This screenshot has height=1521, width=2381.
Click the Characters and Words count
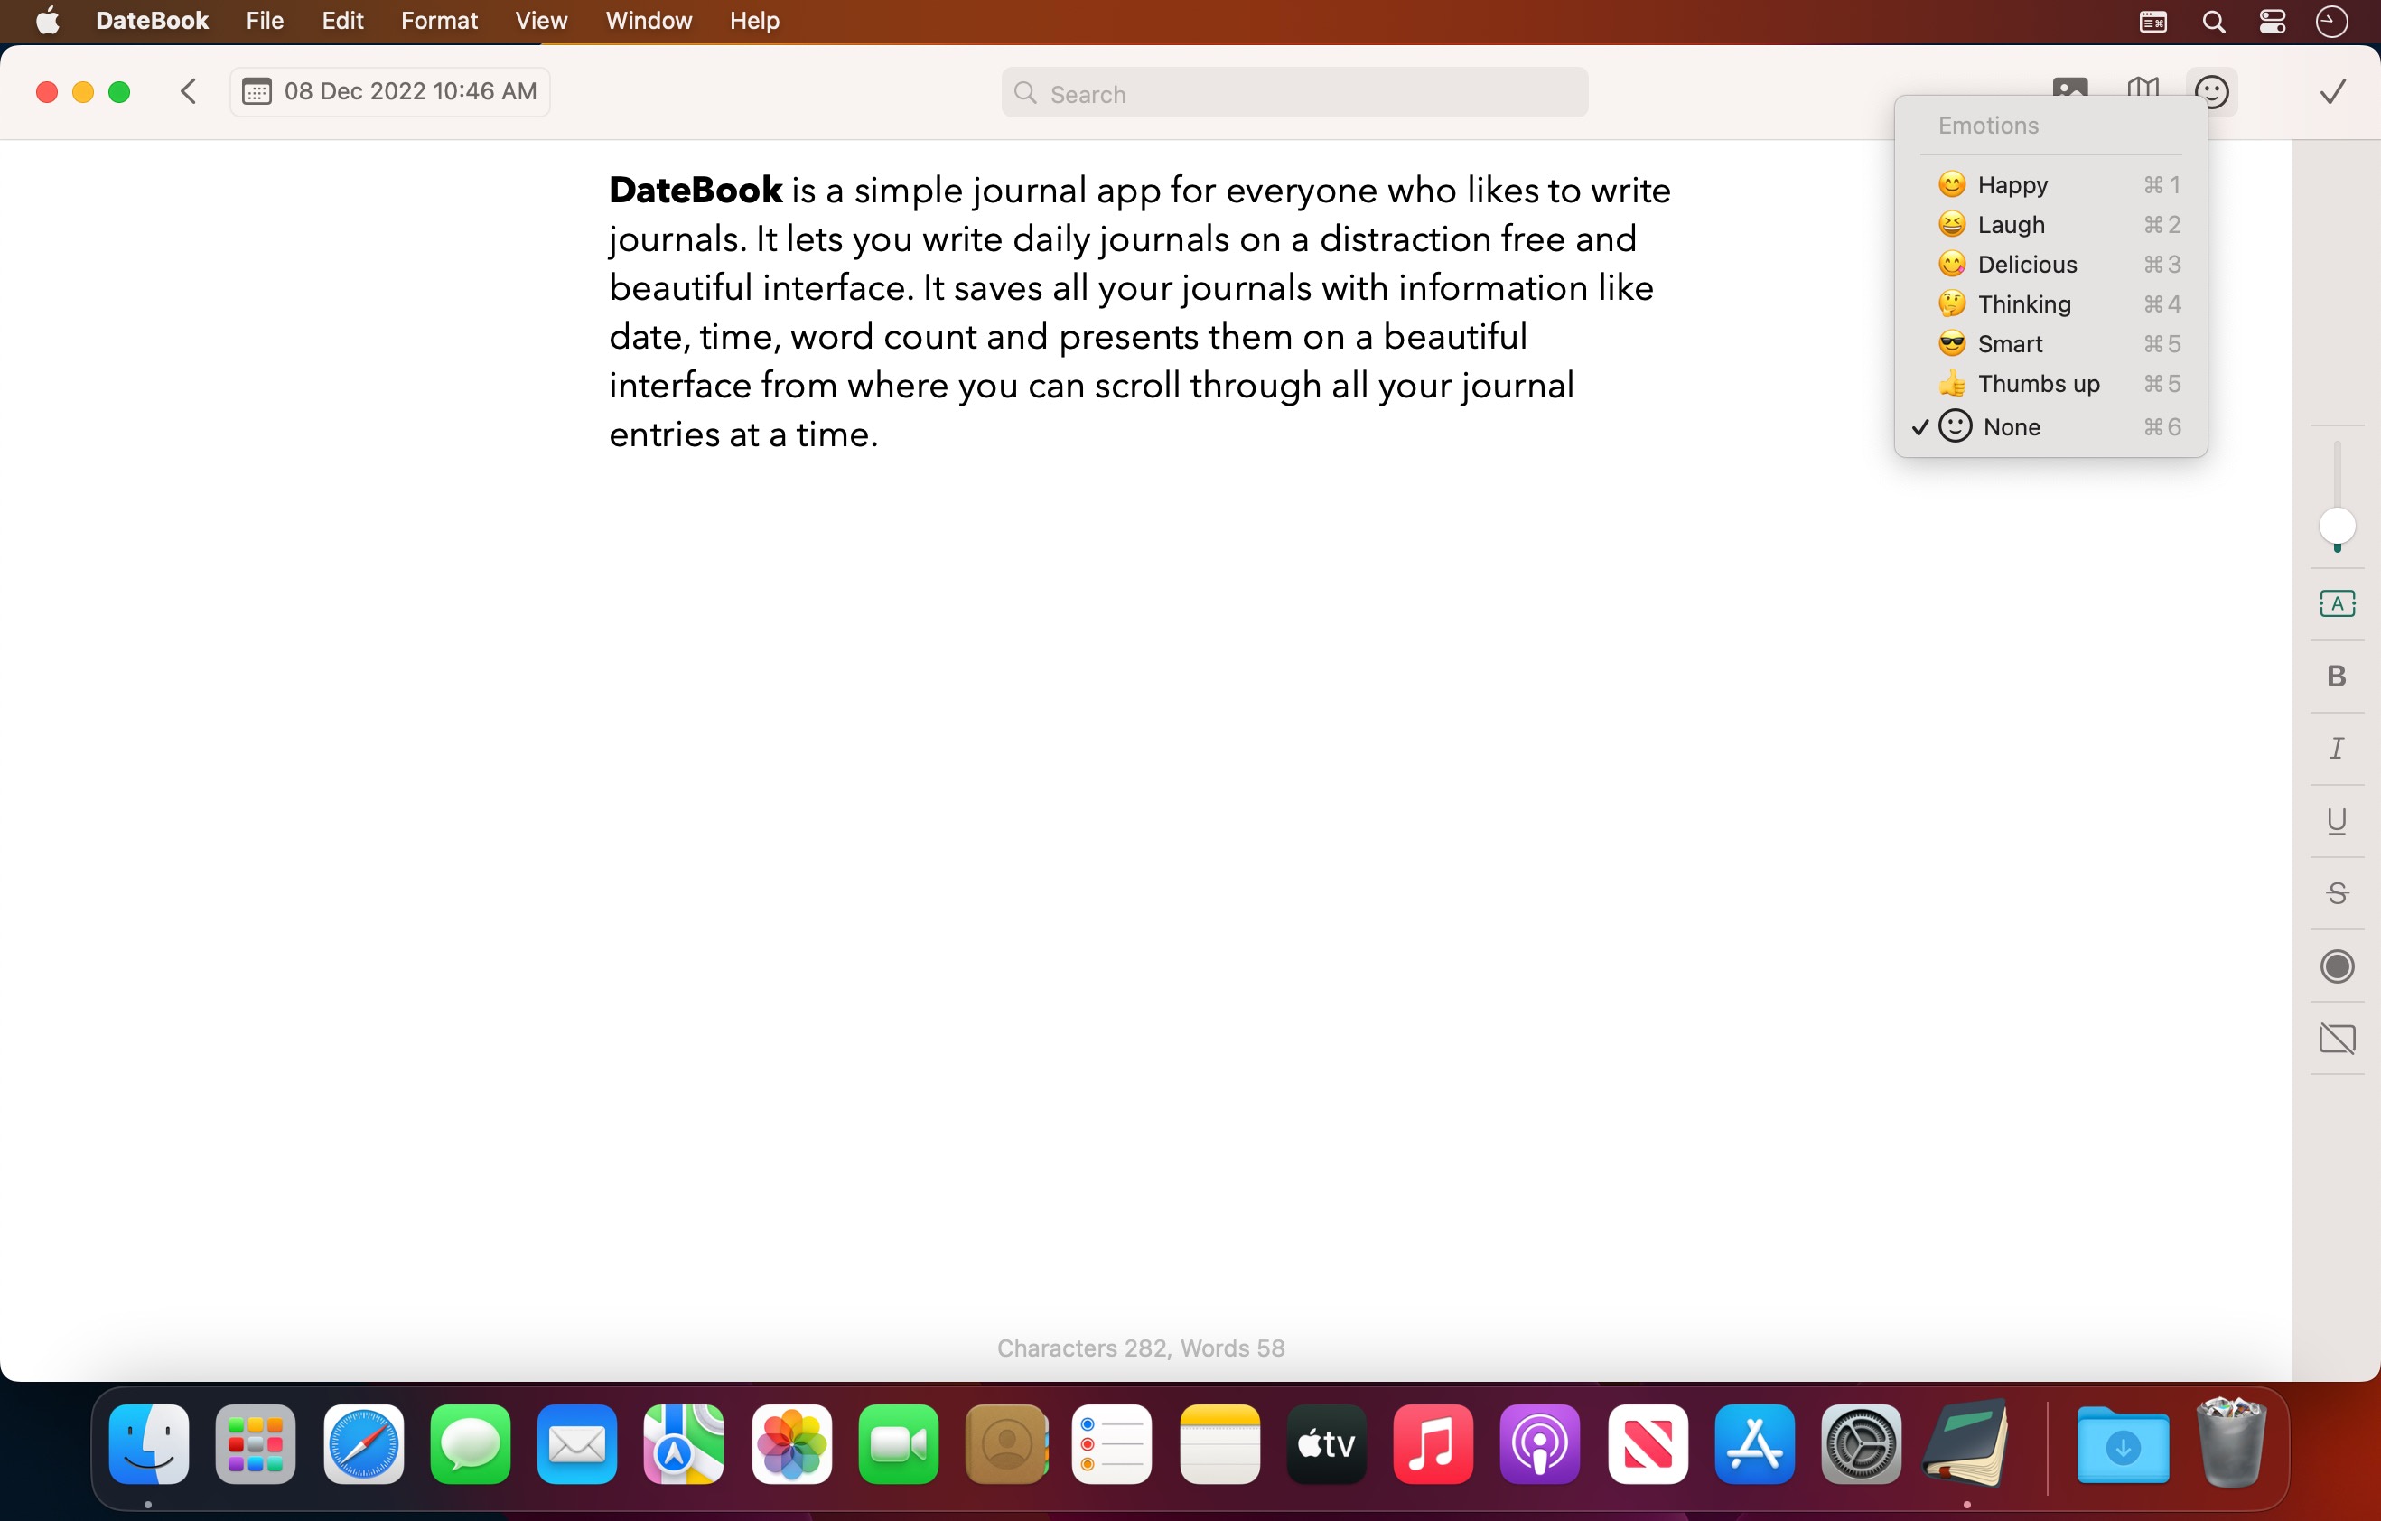pos(1140,1347)
